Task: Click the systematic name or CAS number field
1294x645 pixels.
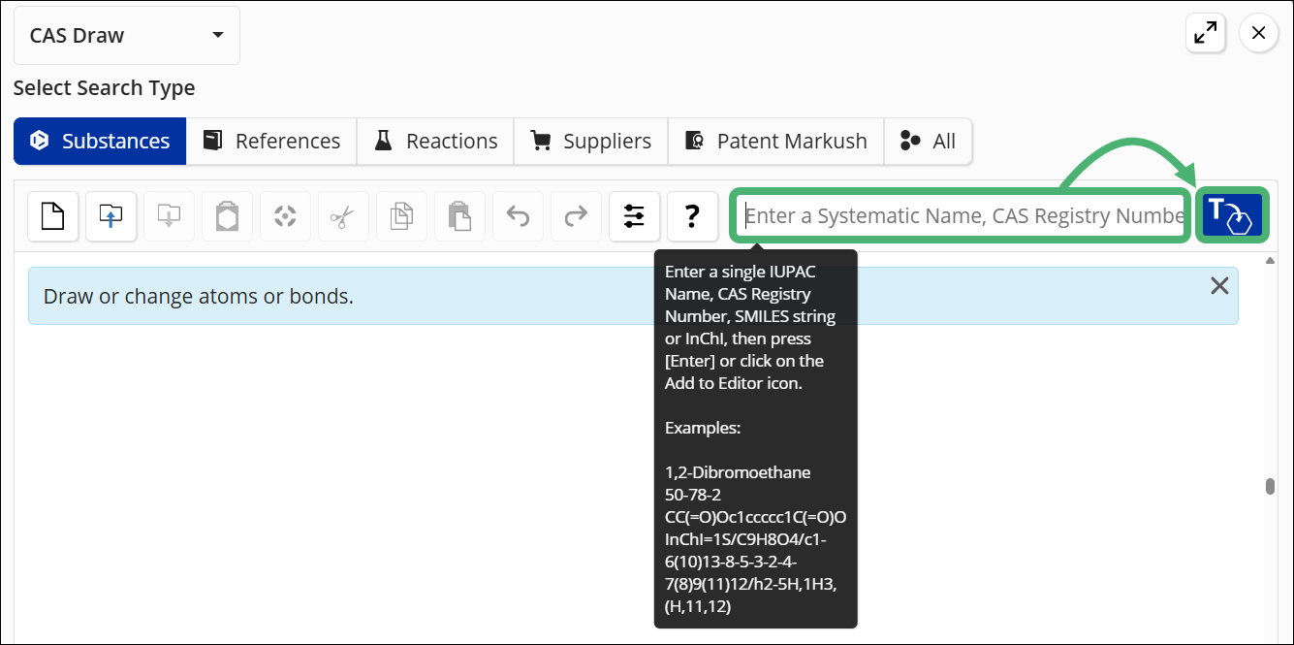Action: (x=961, y=215)
